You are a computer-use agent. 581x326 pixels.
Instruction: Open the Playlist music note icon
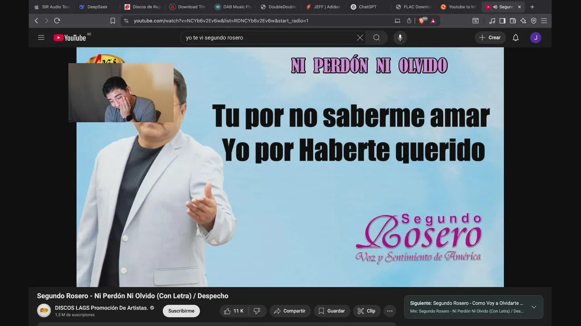pyautogui.click(x=492, y=20)
